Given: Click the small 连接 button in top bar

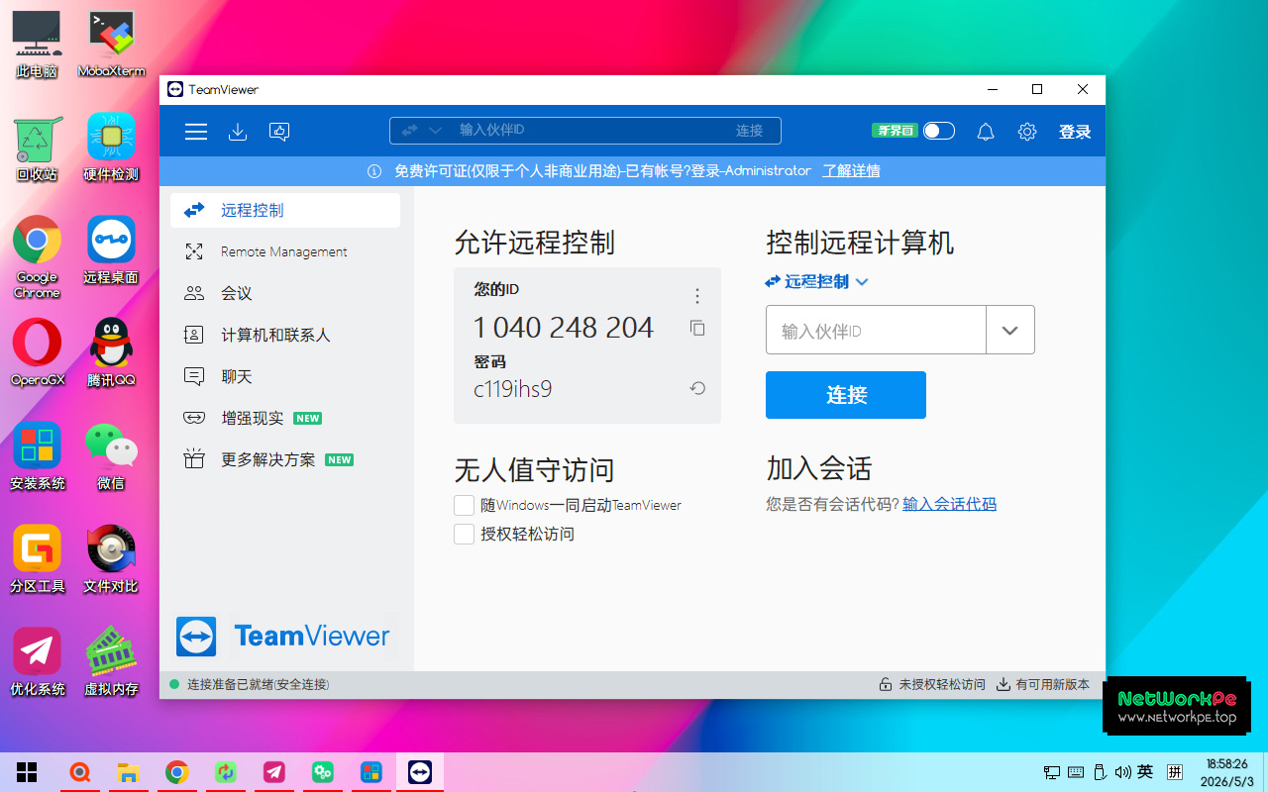Looking at the screenshot, I should pos(750,131).
